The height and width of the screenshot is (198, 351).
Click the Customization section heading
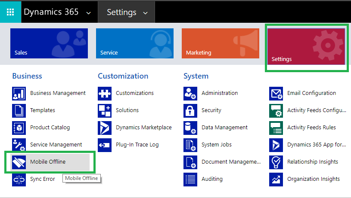(x=123, y=76)
